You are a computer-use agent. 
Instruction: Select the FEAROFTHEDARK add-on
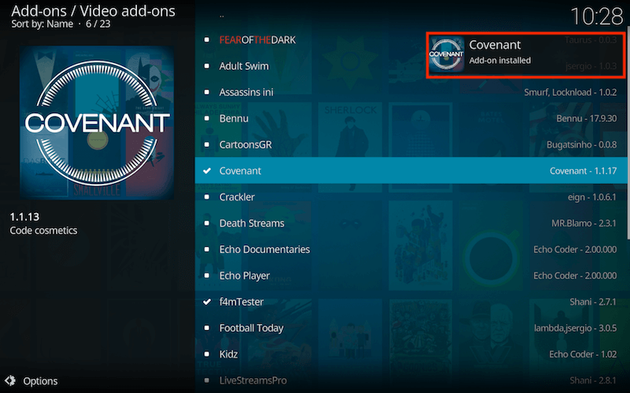(411, 40)
